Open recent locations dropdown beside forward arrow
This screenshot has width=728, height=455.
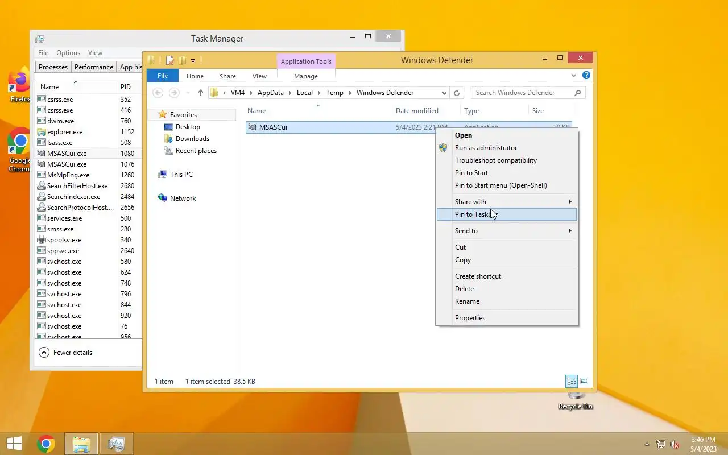point(188,93)
